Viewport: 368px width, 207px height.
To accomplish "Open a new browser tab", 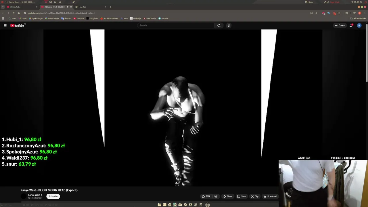I will coord(110,7).
